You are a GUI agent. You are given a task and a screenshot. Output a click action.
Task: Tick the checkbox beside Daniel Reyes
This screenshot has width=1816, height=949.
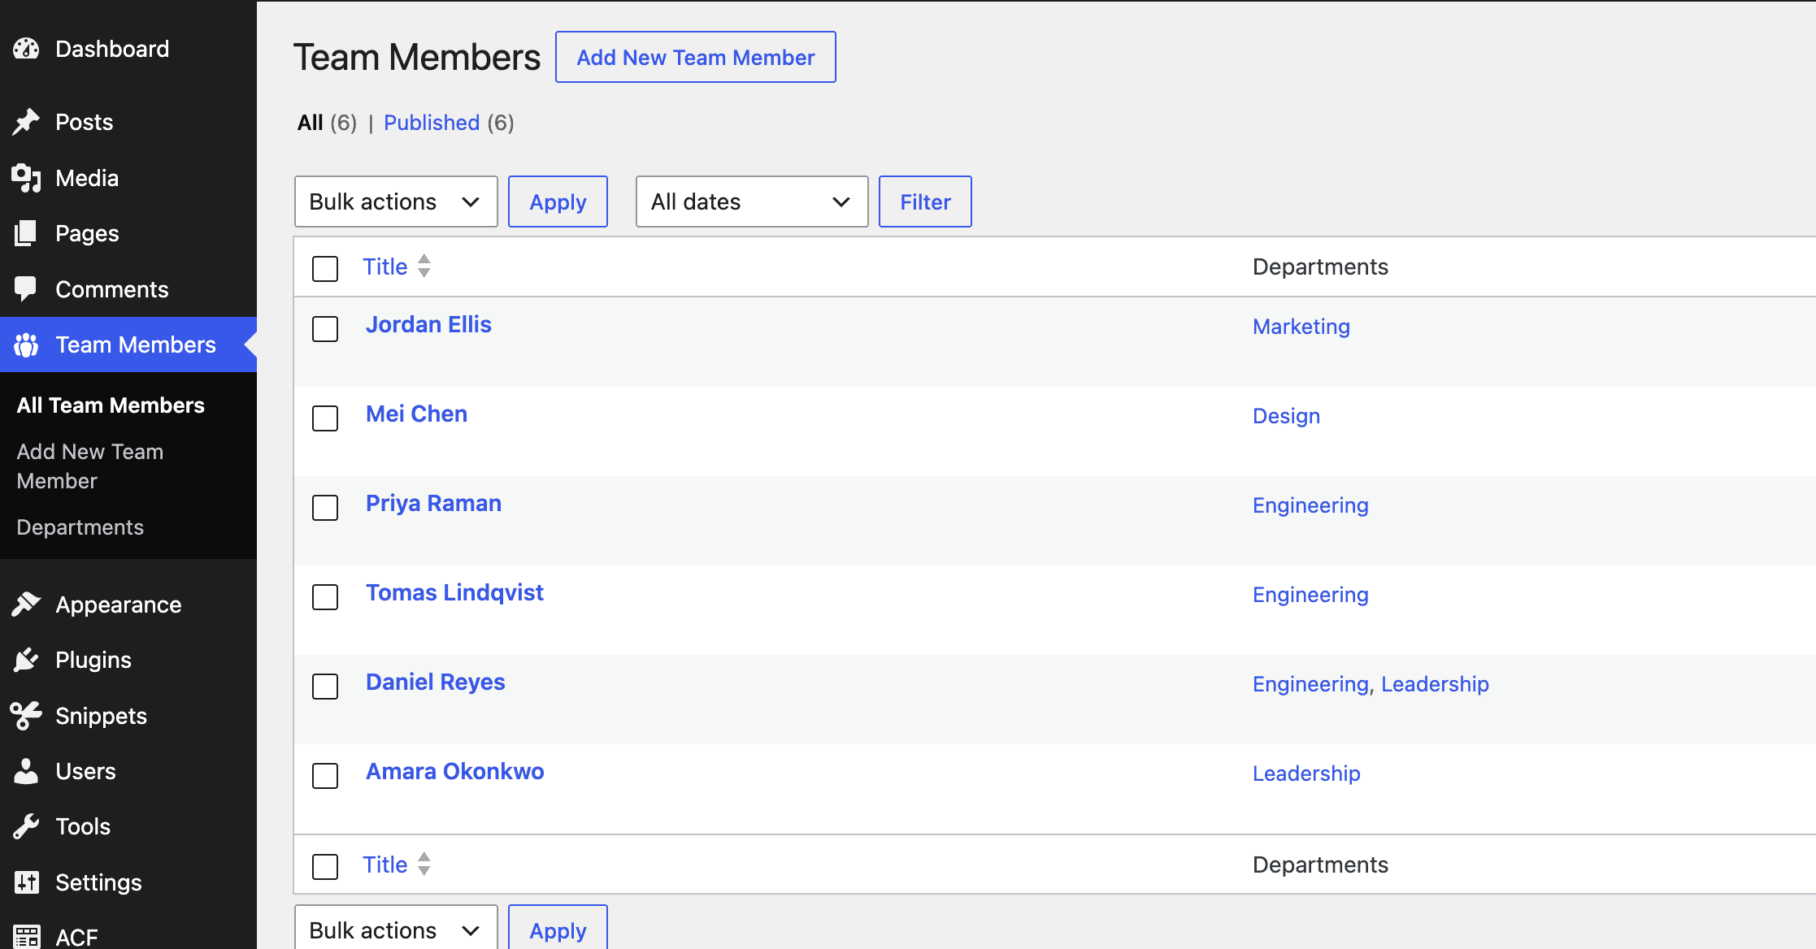click(x=325, y=687)
